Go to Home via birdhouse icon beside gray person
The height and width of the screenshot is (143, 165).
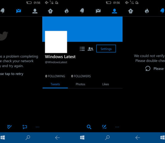pos(50,11)
